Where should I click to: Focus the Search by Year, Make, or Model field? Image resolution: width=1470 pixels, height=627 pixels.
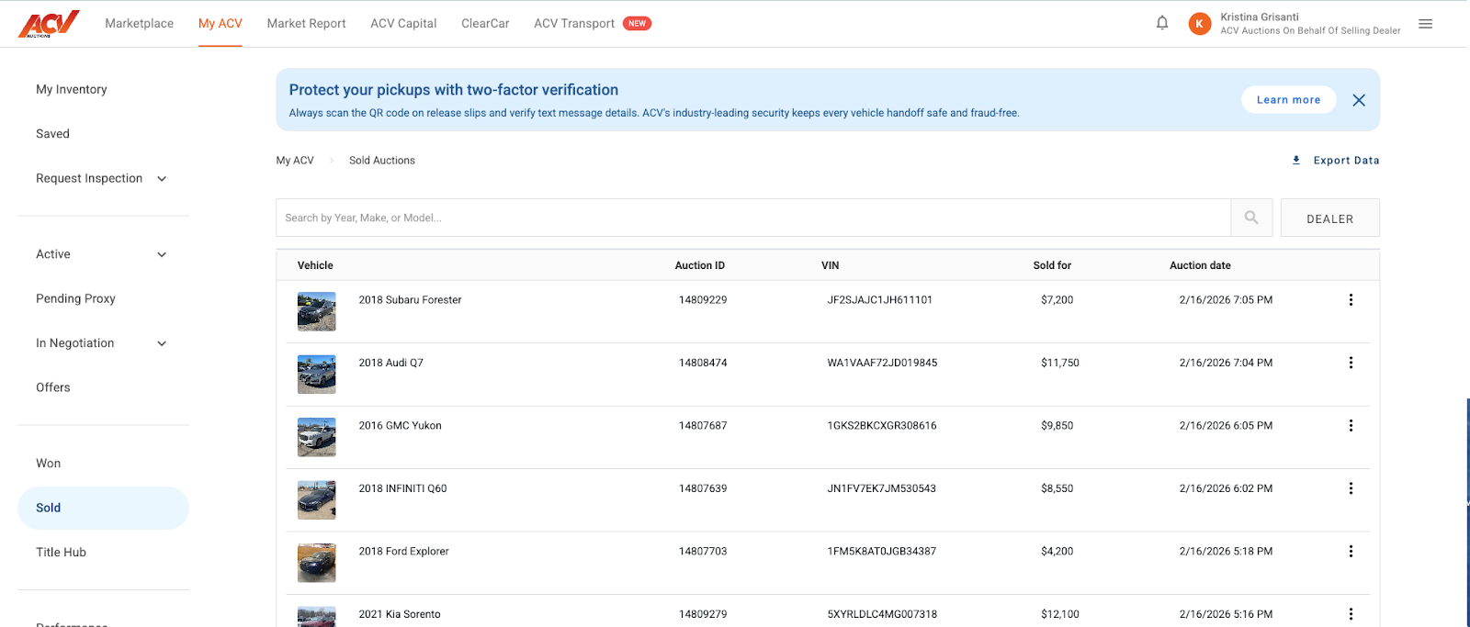[x=753, y=218]
